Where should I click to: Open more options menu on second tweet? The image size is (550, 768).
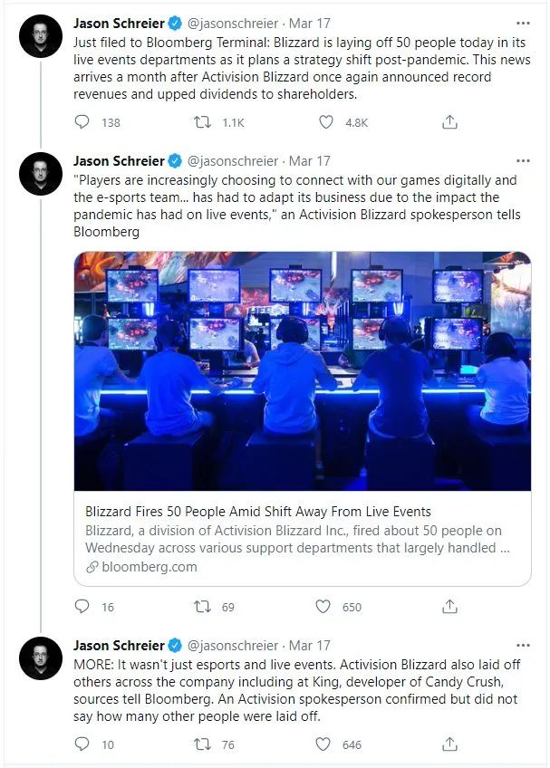pyautogui.click(x=523, y=160)
